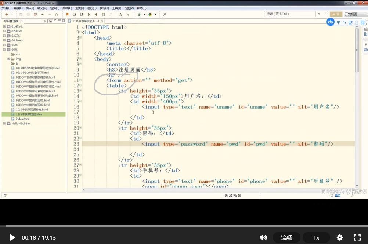The width and height of the screenshot is (368, 244).
Task: Click the green run-in-browser page icon
Action: [x=139, y=14]
